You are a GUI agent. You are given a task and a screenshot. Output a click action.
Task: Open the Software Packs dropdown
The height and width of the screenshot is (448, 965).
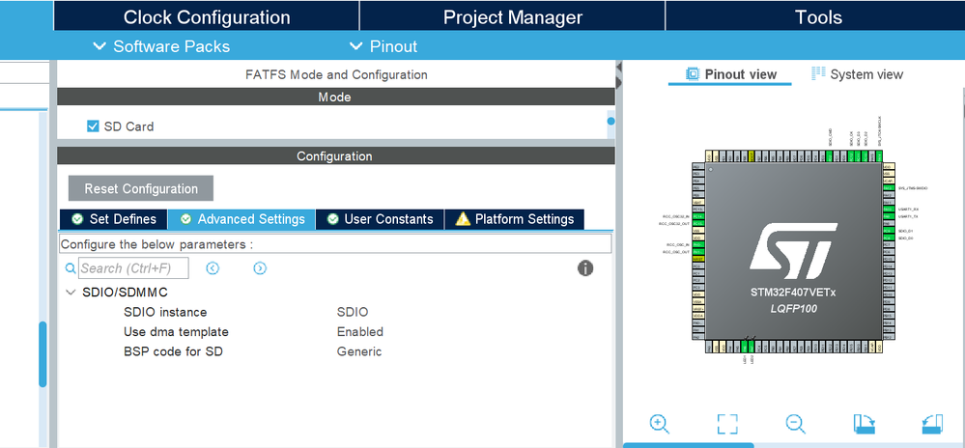point(161,46)
